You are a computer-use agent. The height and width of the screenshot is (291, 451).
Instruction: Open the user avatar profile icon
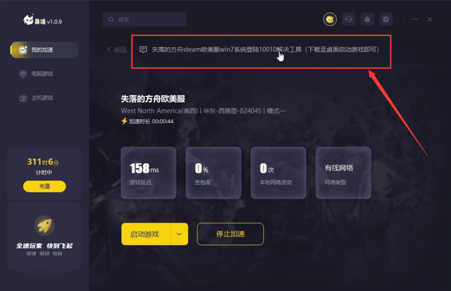(330, 20)
